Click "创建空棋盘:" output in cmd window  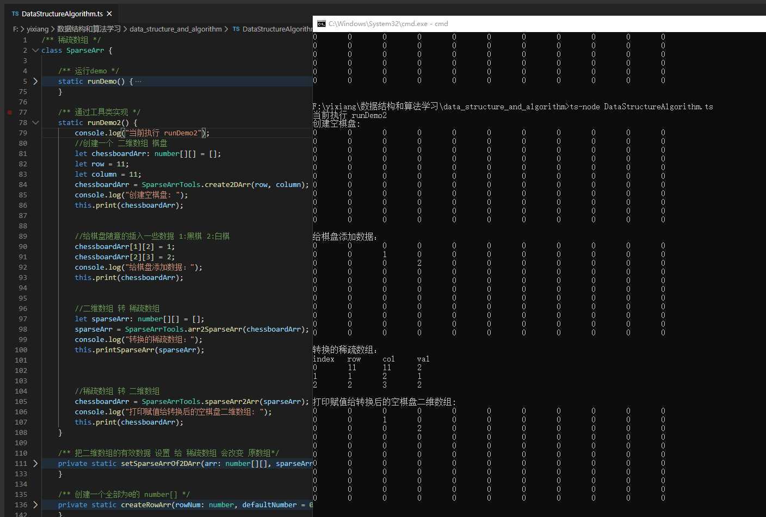tap(336, 123)
